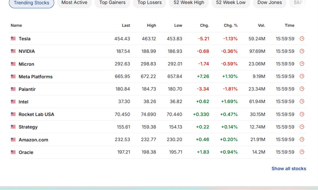The height and width of the screenshot is (190, 318).
Task: Click Tesla's change percent -1.13%
Action: 230,38
